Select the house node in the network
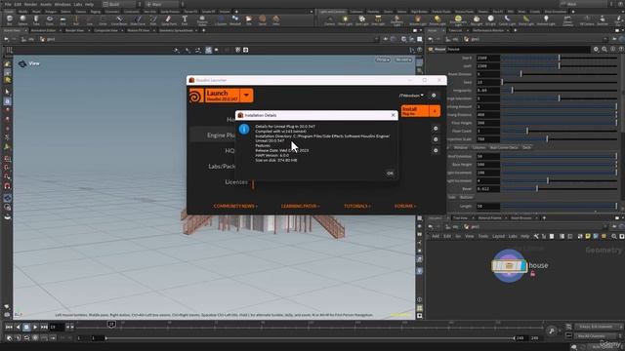This screenshot has width=625, height=351. click(509, 265)
